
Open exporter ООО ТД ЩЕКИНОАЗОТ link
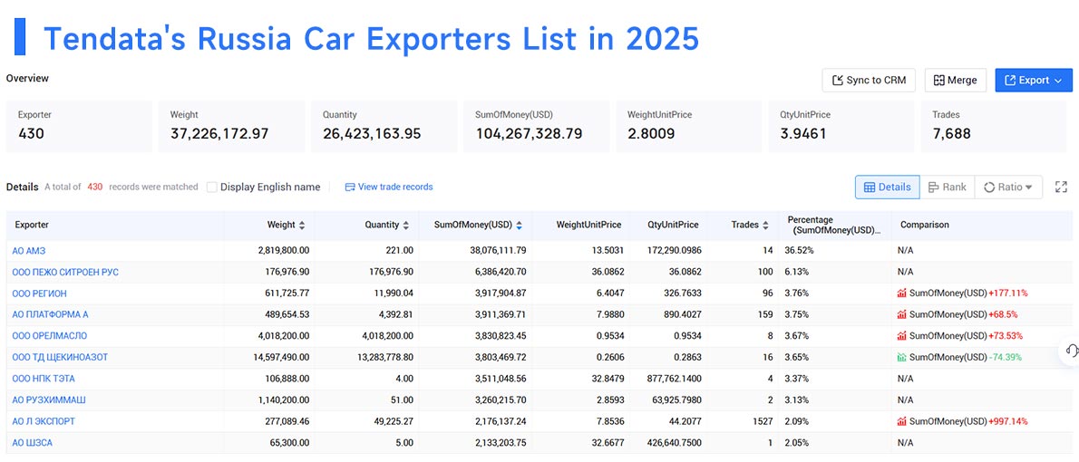point(60,358)
